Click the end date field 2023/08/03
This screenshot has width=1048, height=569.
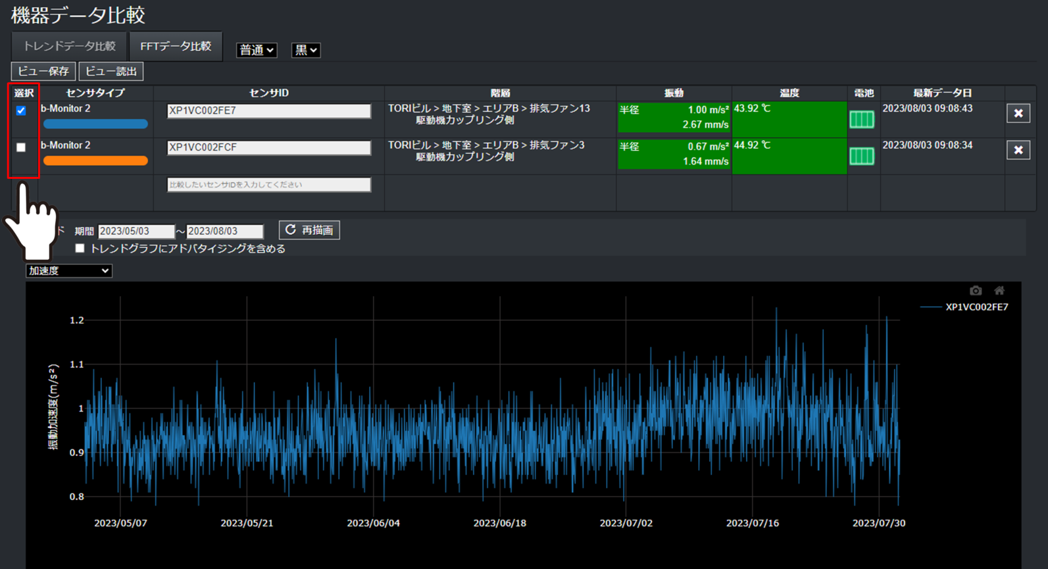point(225,231)
